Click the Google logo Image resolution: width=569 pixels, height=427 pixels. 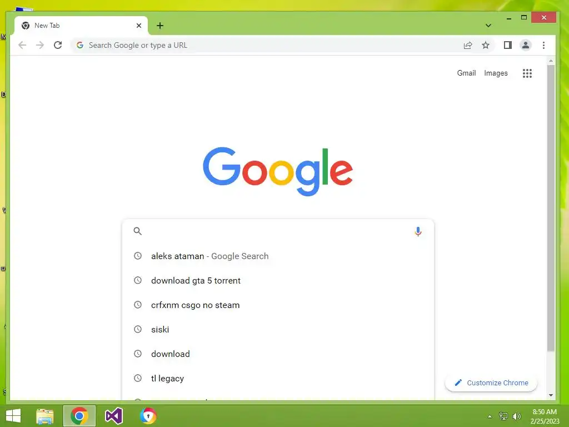pyautogui.click(x=278, y=171)
